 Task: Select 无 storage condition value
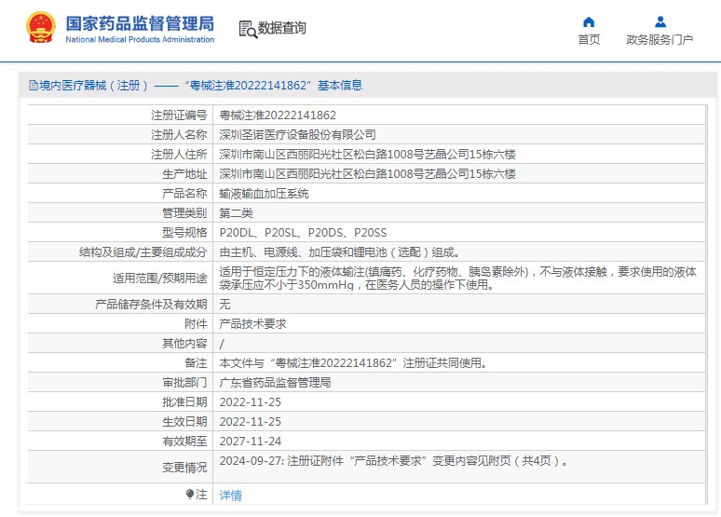[224, 304]
